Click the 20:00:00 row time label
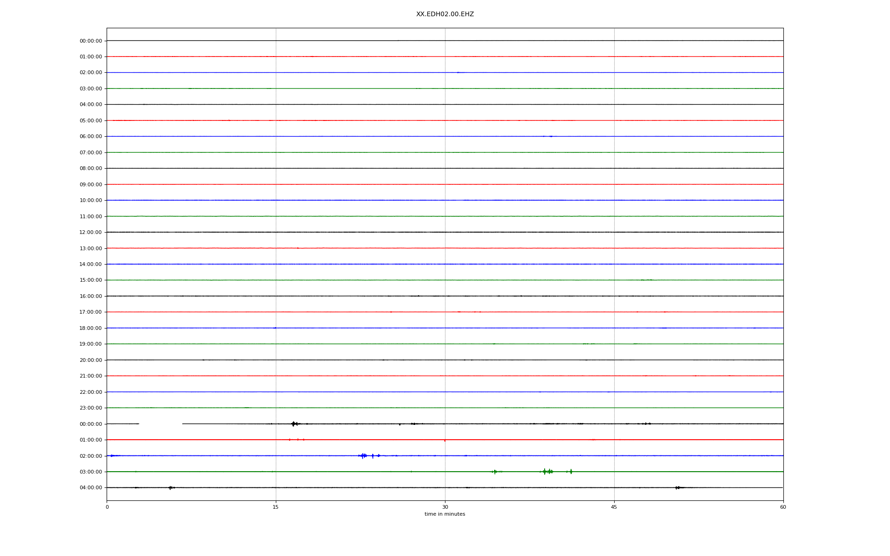Image resolution: width=890 pixels, height=556 pixels. (91, 360)
